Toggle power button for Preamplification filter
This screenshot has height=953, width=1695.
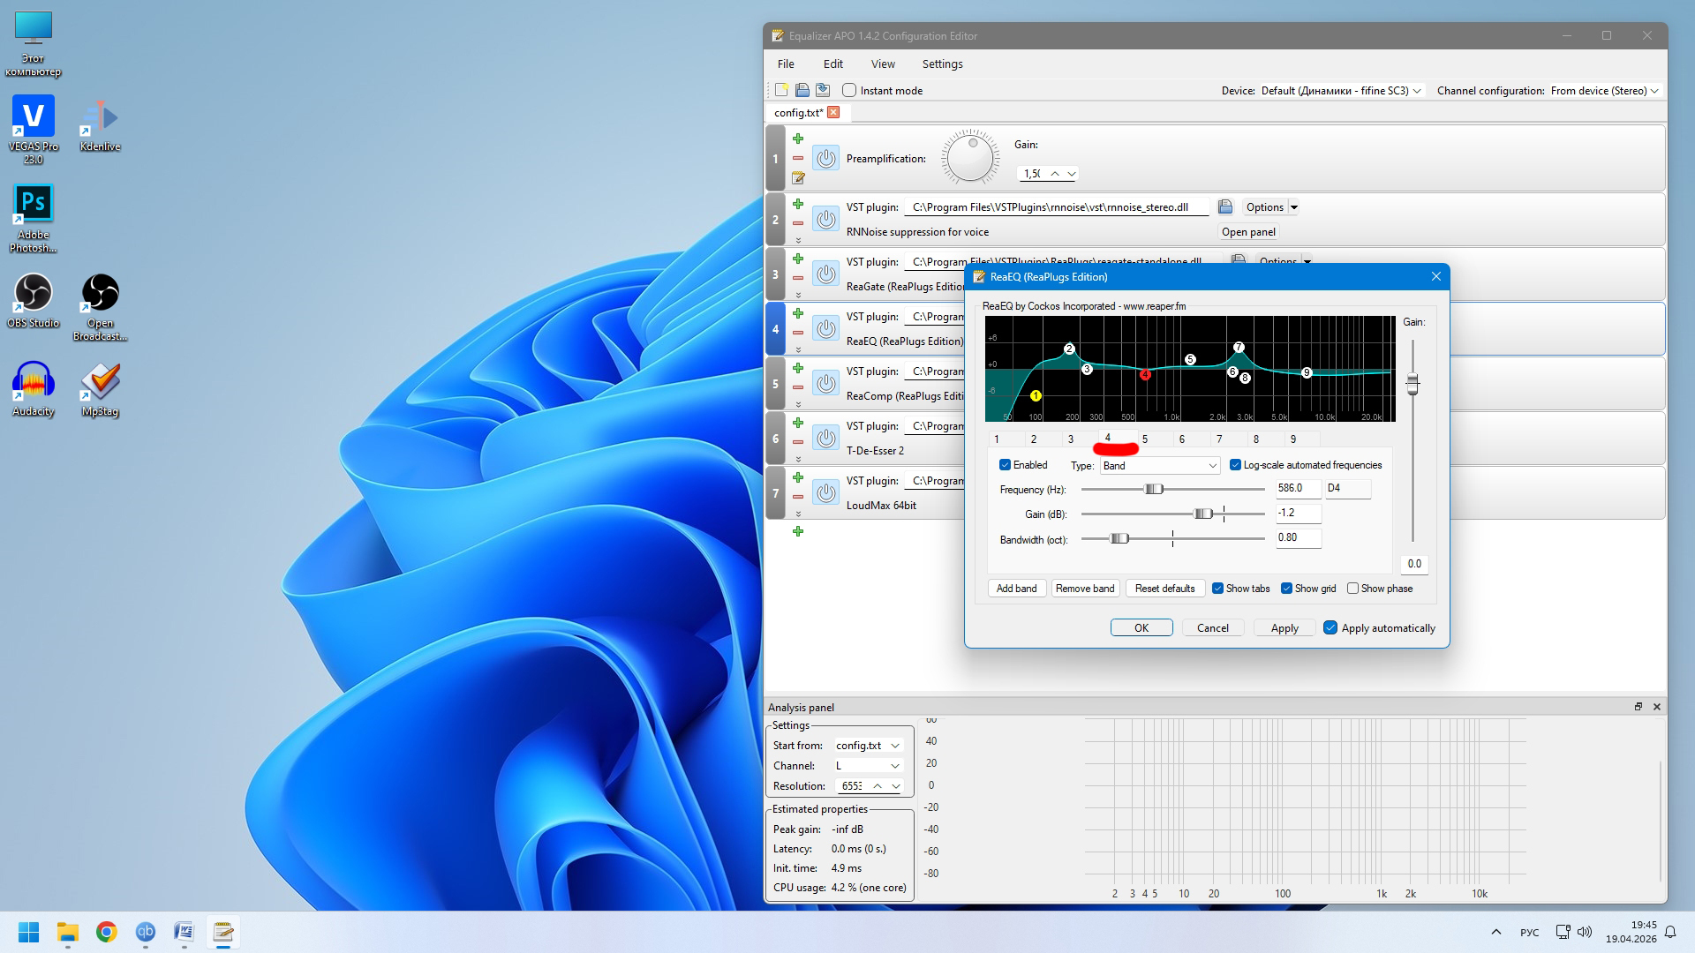pyautogui.click(x=825, y=158)
